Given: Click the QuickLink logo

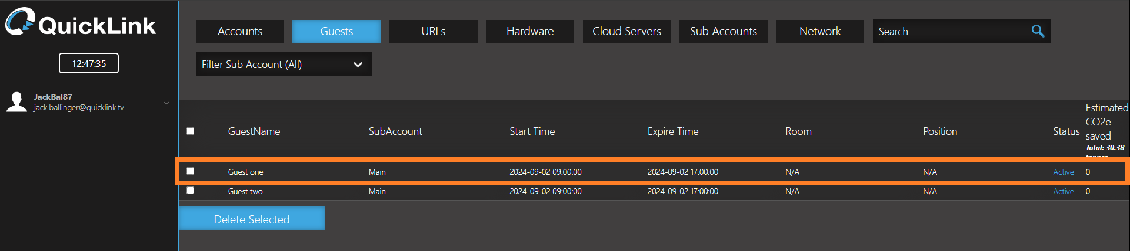Looking at the screenshot, I should (x=81, y=23).
